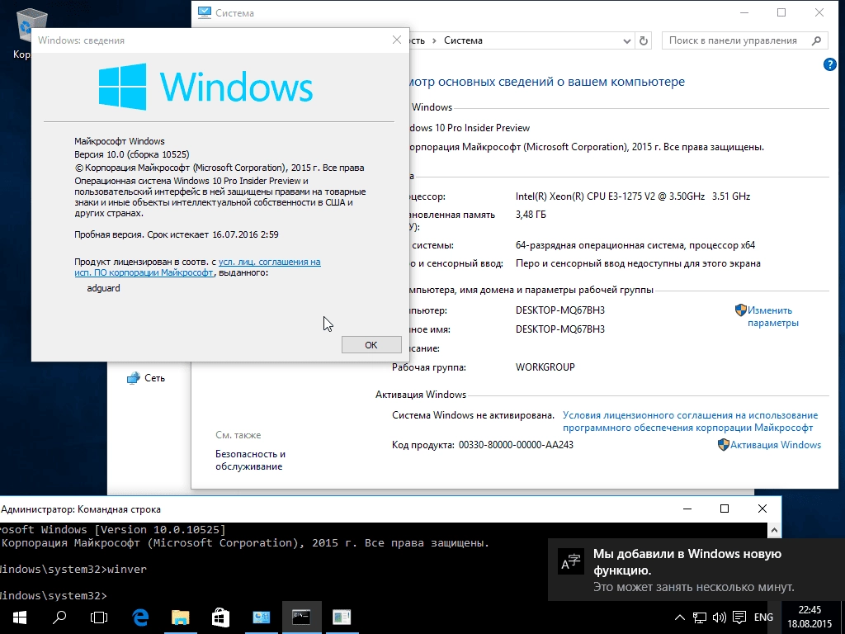The height and width of the screenshot is (634, 845).
Task: Click the winver command line in Command Prompt
Action: point(73,570)
